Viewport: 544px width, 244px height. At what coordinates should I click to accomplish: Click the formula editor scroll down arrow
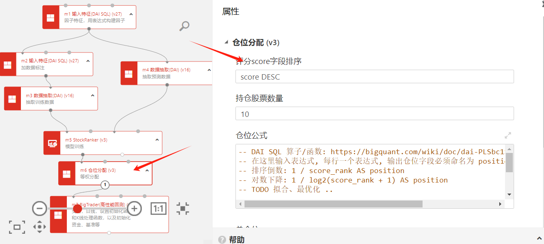tap(509, 194)
